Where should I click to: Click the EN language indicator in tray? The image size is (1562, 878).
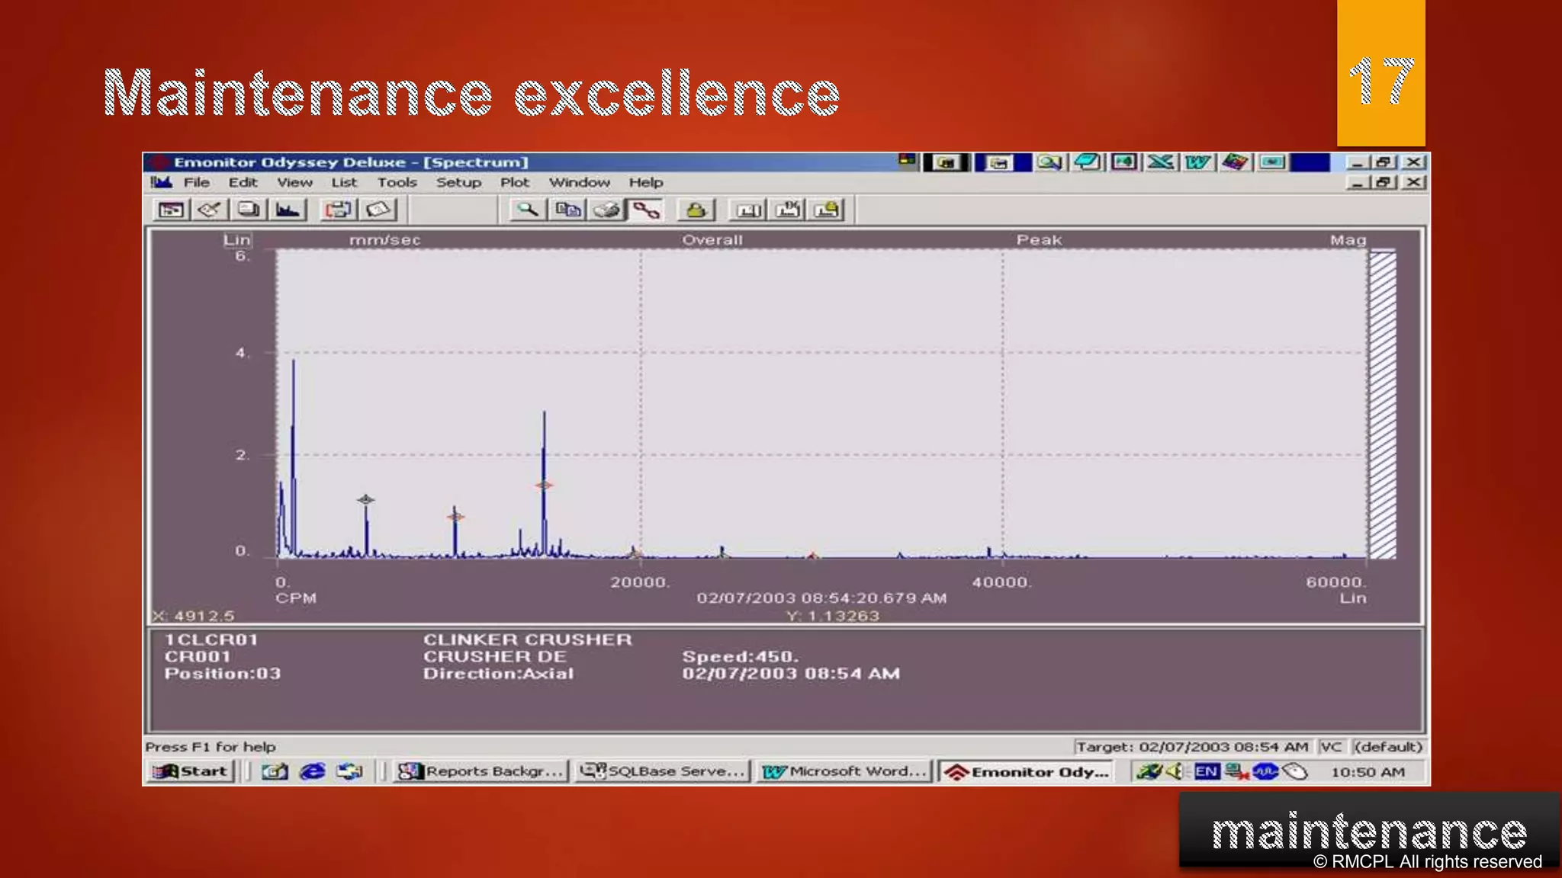point(1206,771)
